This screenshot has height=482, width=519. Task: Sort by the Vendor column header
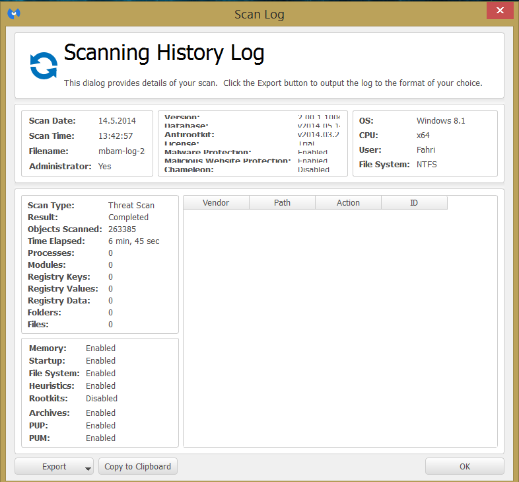click(x=216, y=202)
